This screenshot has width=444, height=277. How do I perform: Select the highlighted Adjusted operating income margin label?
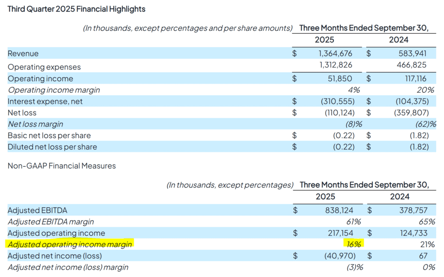point(70,244)
